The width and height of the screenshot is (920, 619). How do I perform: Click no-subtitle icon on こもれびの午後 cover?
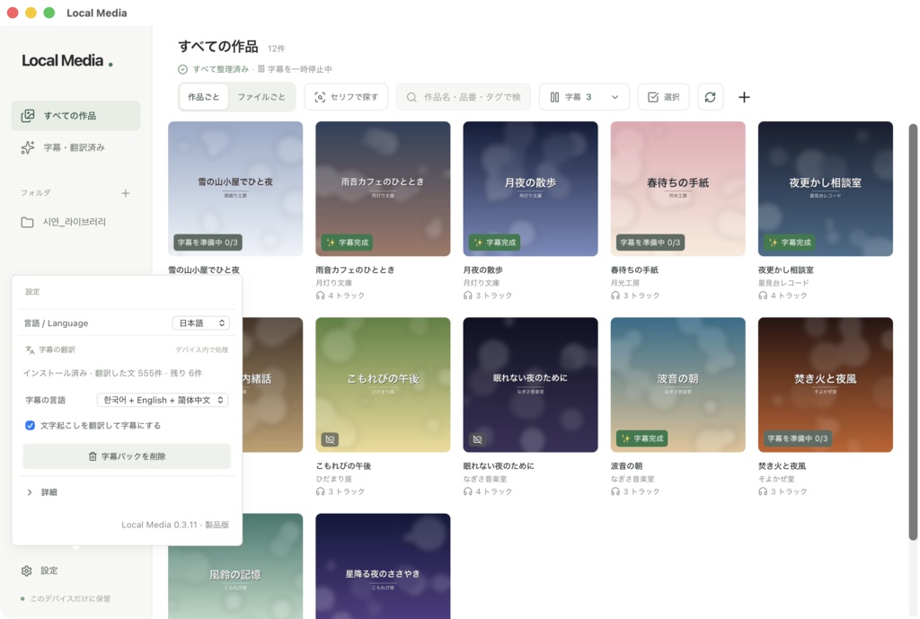[330, 439]
